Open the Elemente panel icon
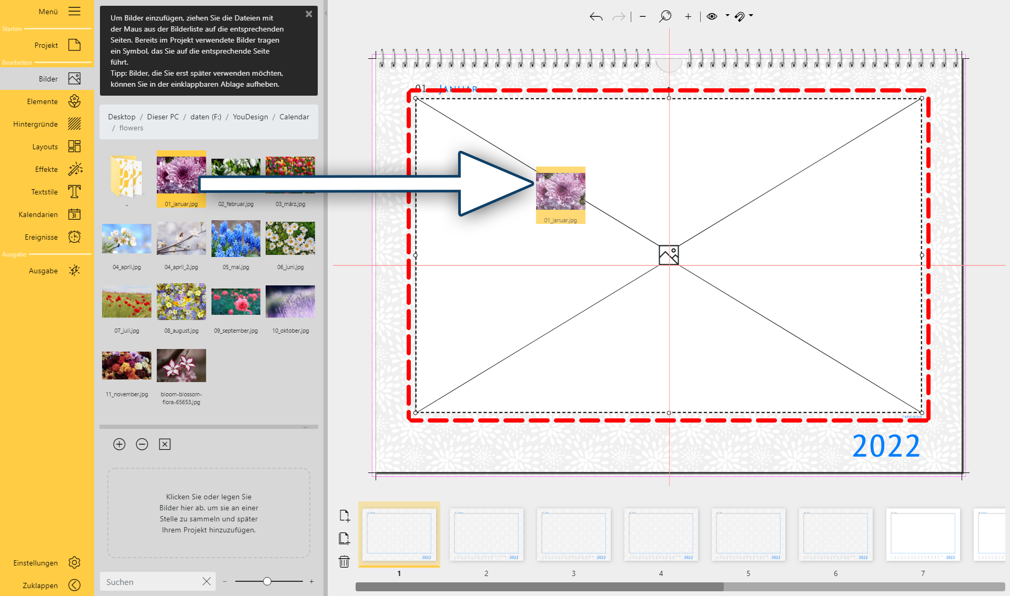Viewport: 1010px width, 596px height. pyautogui.click(x=74, y=101)
